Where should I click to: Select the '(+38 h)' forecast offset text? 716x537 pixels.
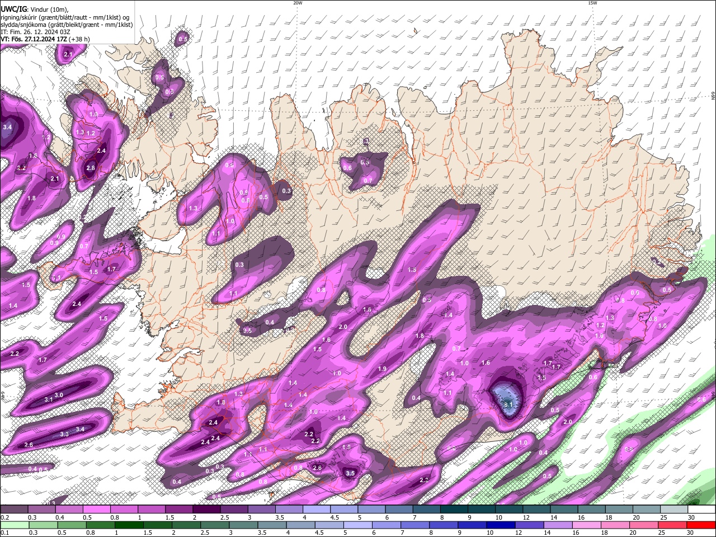80,40
